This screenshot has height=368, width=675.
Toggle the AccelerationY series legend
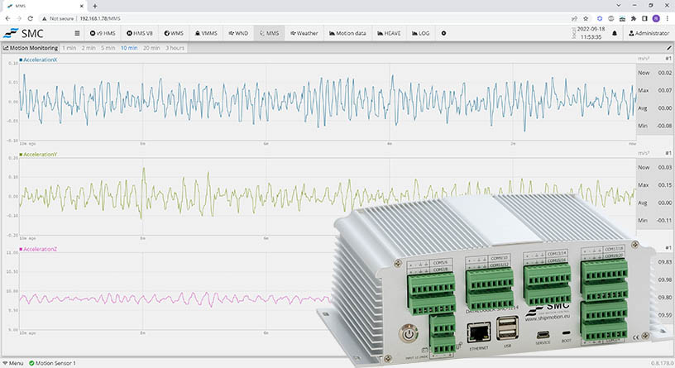tap(38, 155)
